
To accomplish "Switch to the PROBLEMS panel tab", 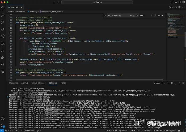I will [x=13, y=83].
